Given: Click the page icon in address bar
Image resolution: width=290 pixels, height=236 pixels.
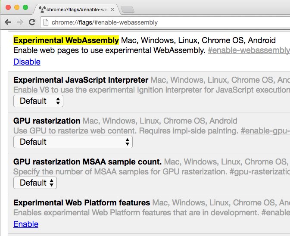Looking at the screenshot, I should point(46,22).
